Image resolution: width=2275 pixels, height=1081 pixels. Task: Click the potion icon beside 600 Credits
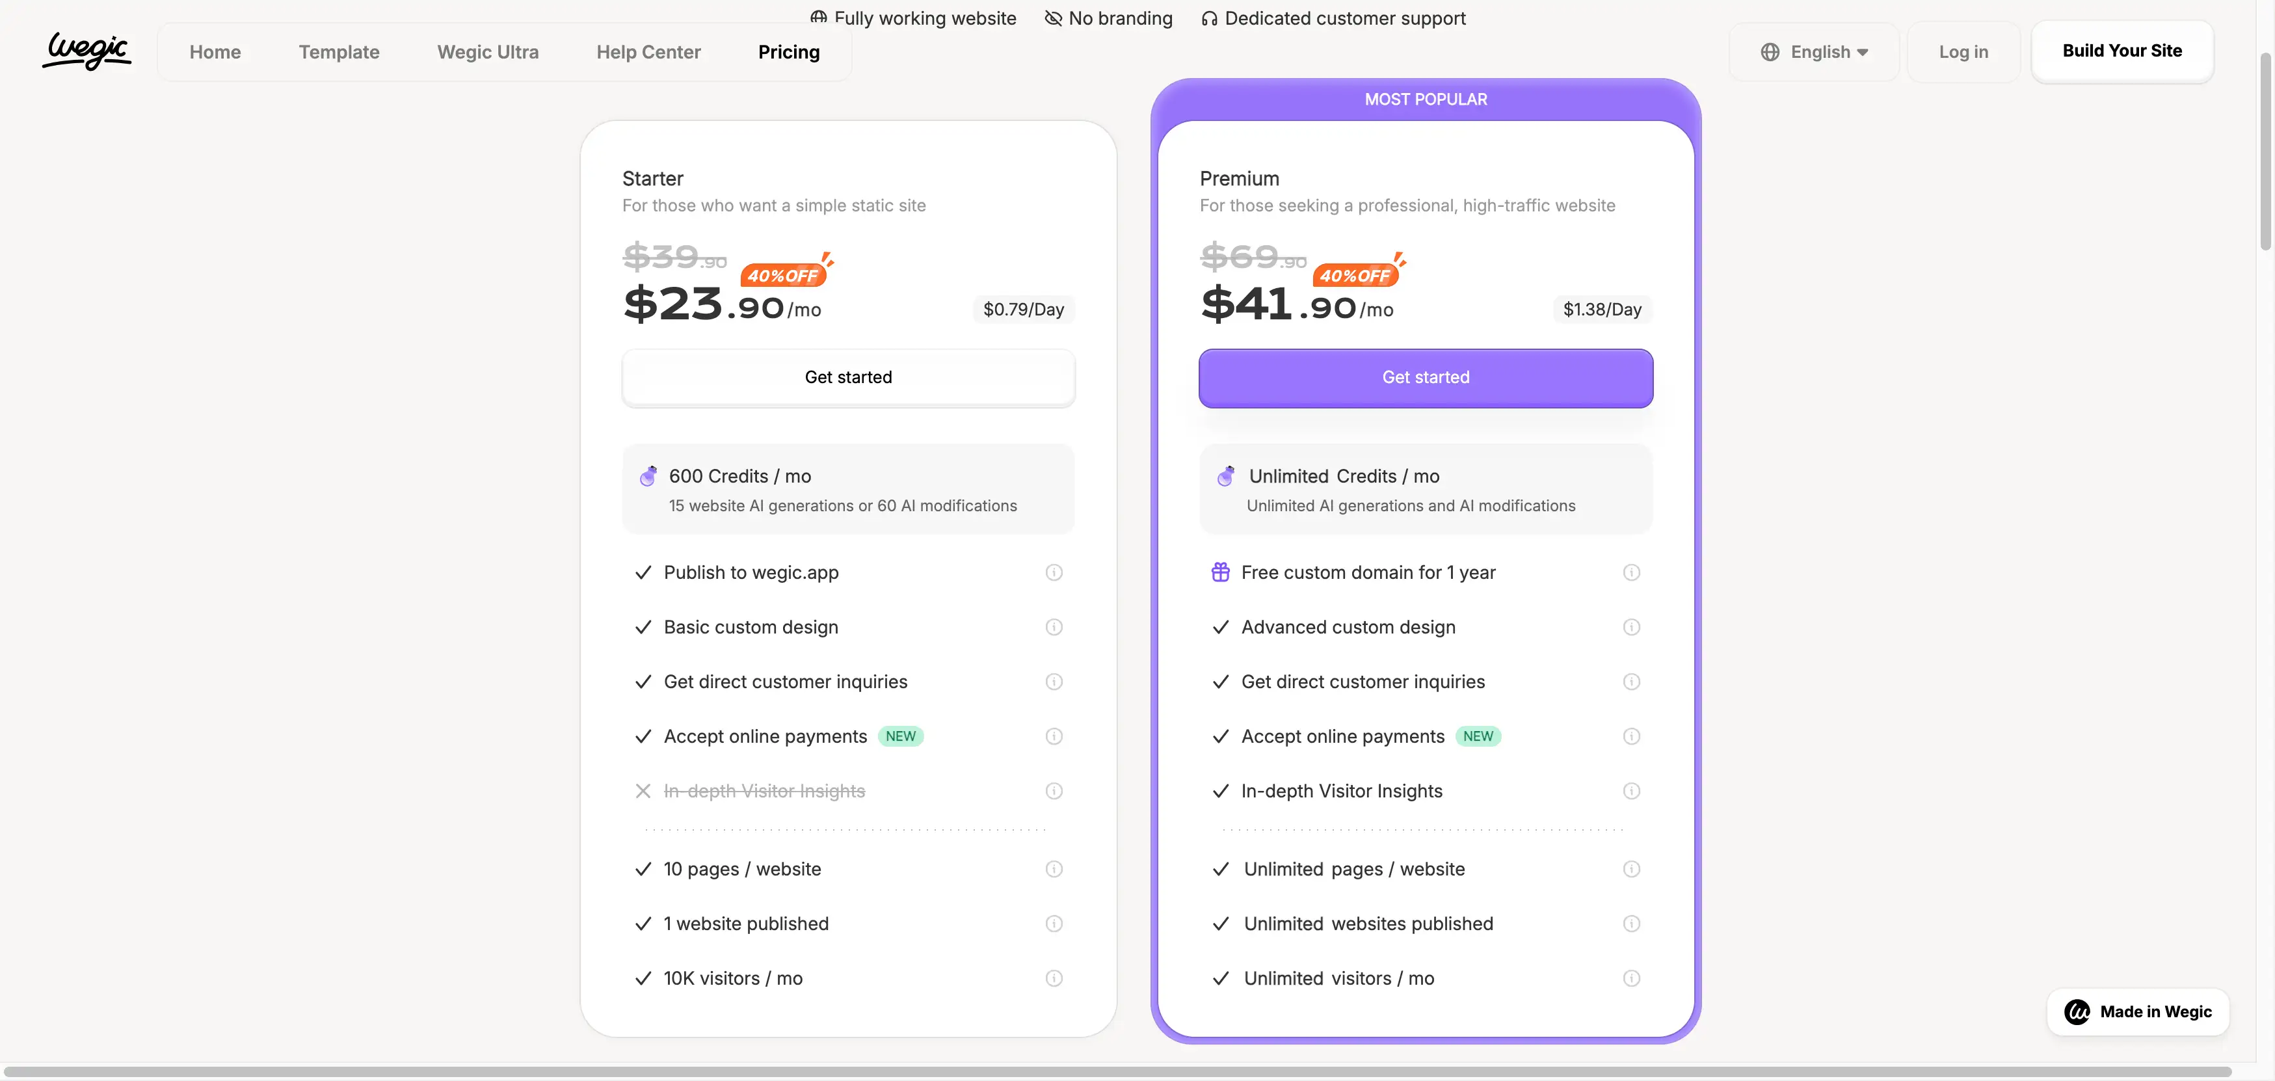tap(648, 475)
